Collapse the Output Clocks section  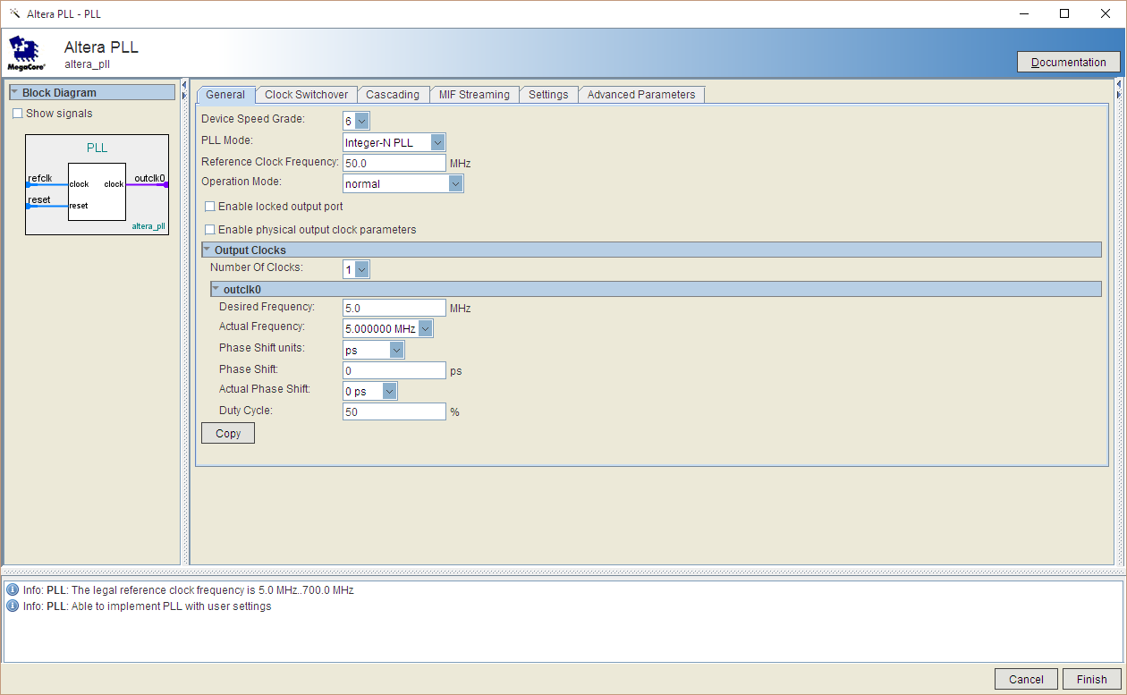click(207, 250)
